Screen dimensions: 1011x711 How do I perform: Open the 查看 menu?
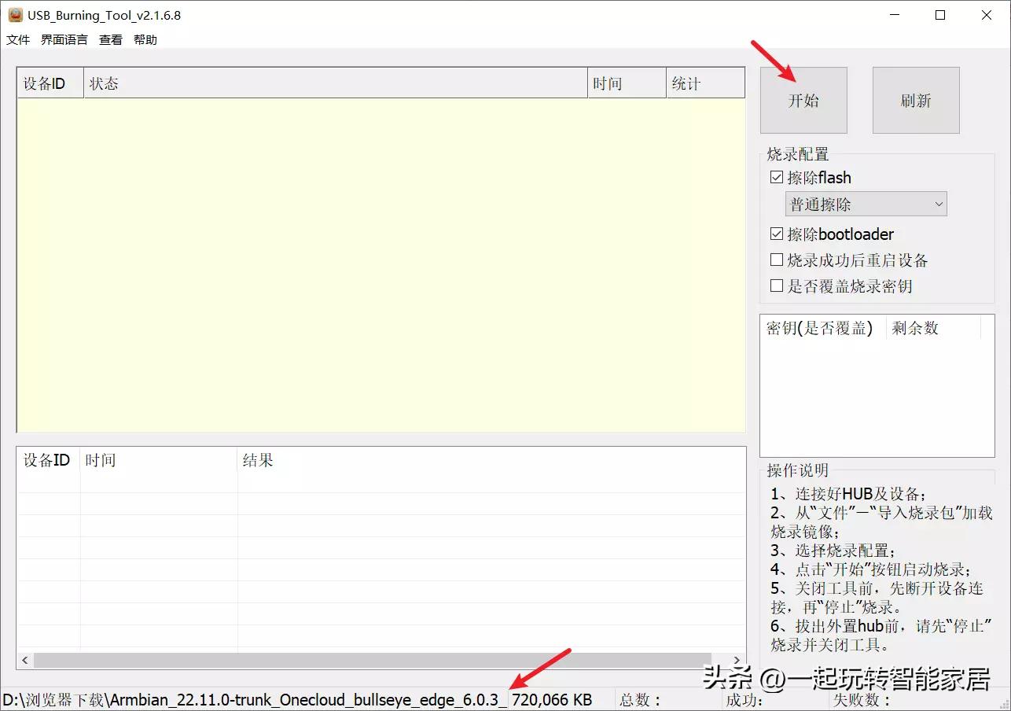[x=110, y=39]
